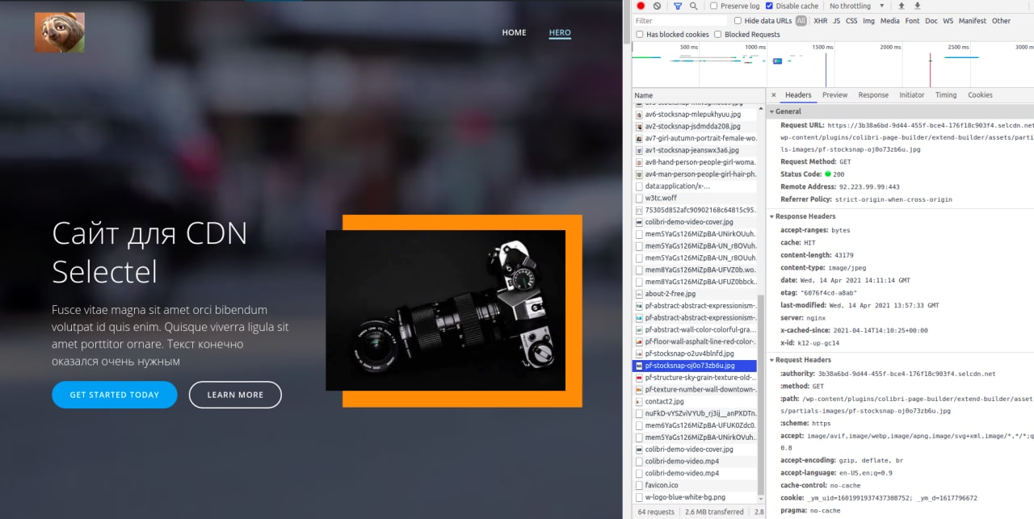The width and height of the screenshot is (1034, 519).
Task: Select pf-texture-number-wall-downtown request
Action: (x=694, y=389)
